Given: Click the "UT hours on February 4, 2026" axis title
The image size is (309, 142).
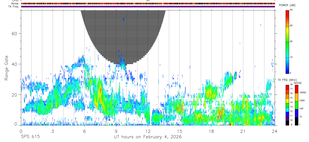Looking at the screenshot, I should pyautogui.click(x=148, y=137).
